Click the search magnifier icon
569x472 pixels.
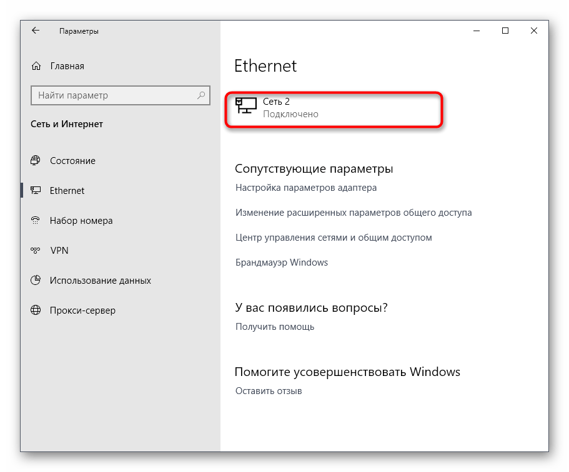pyautogui.click(x=201, y=95)
